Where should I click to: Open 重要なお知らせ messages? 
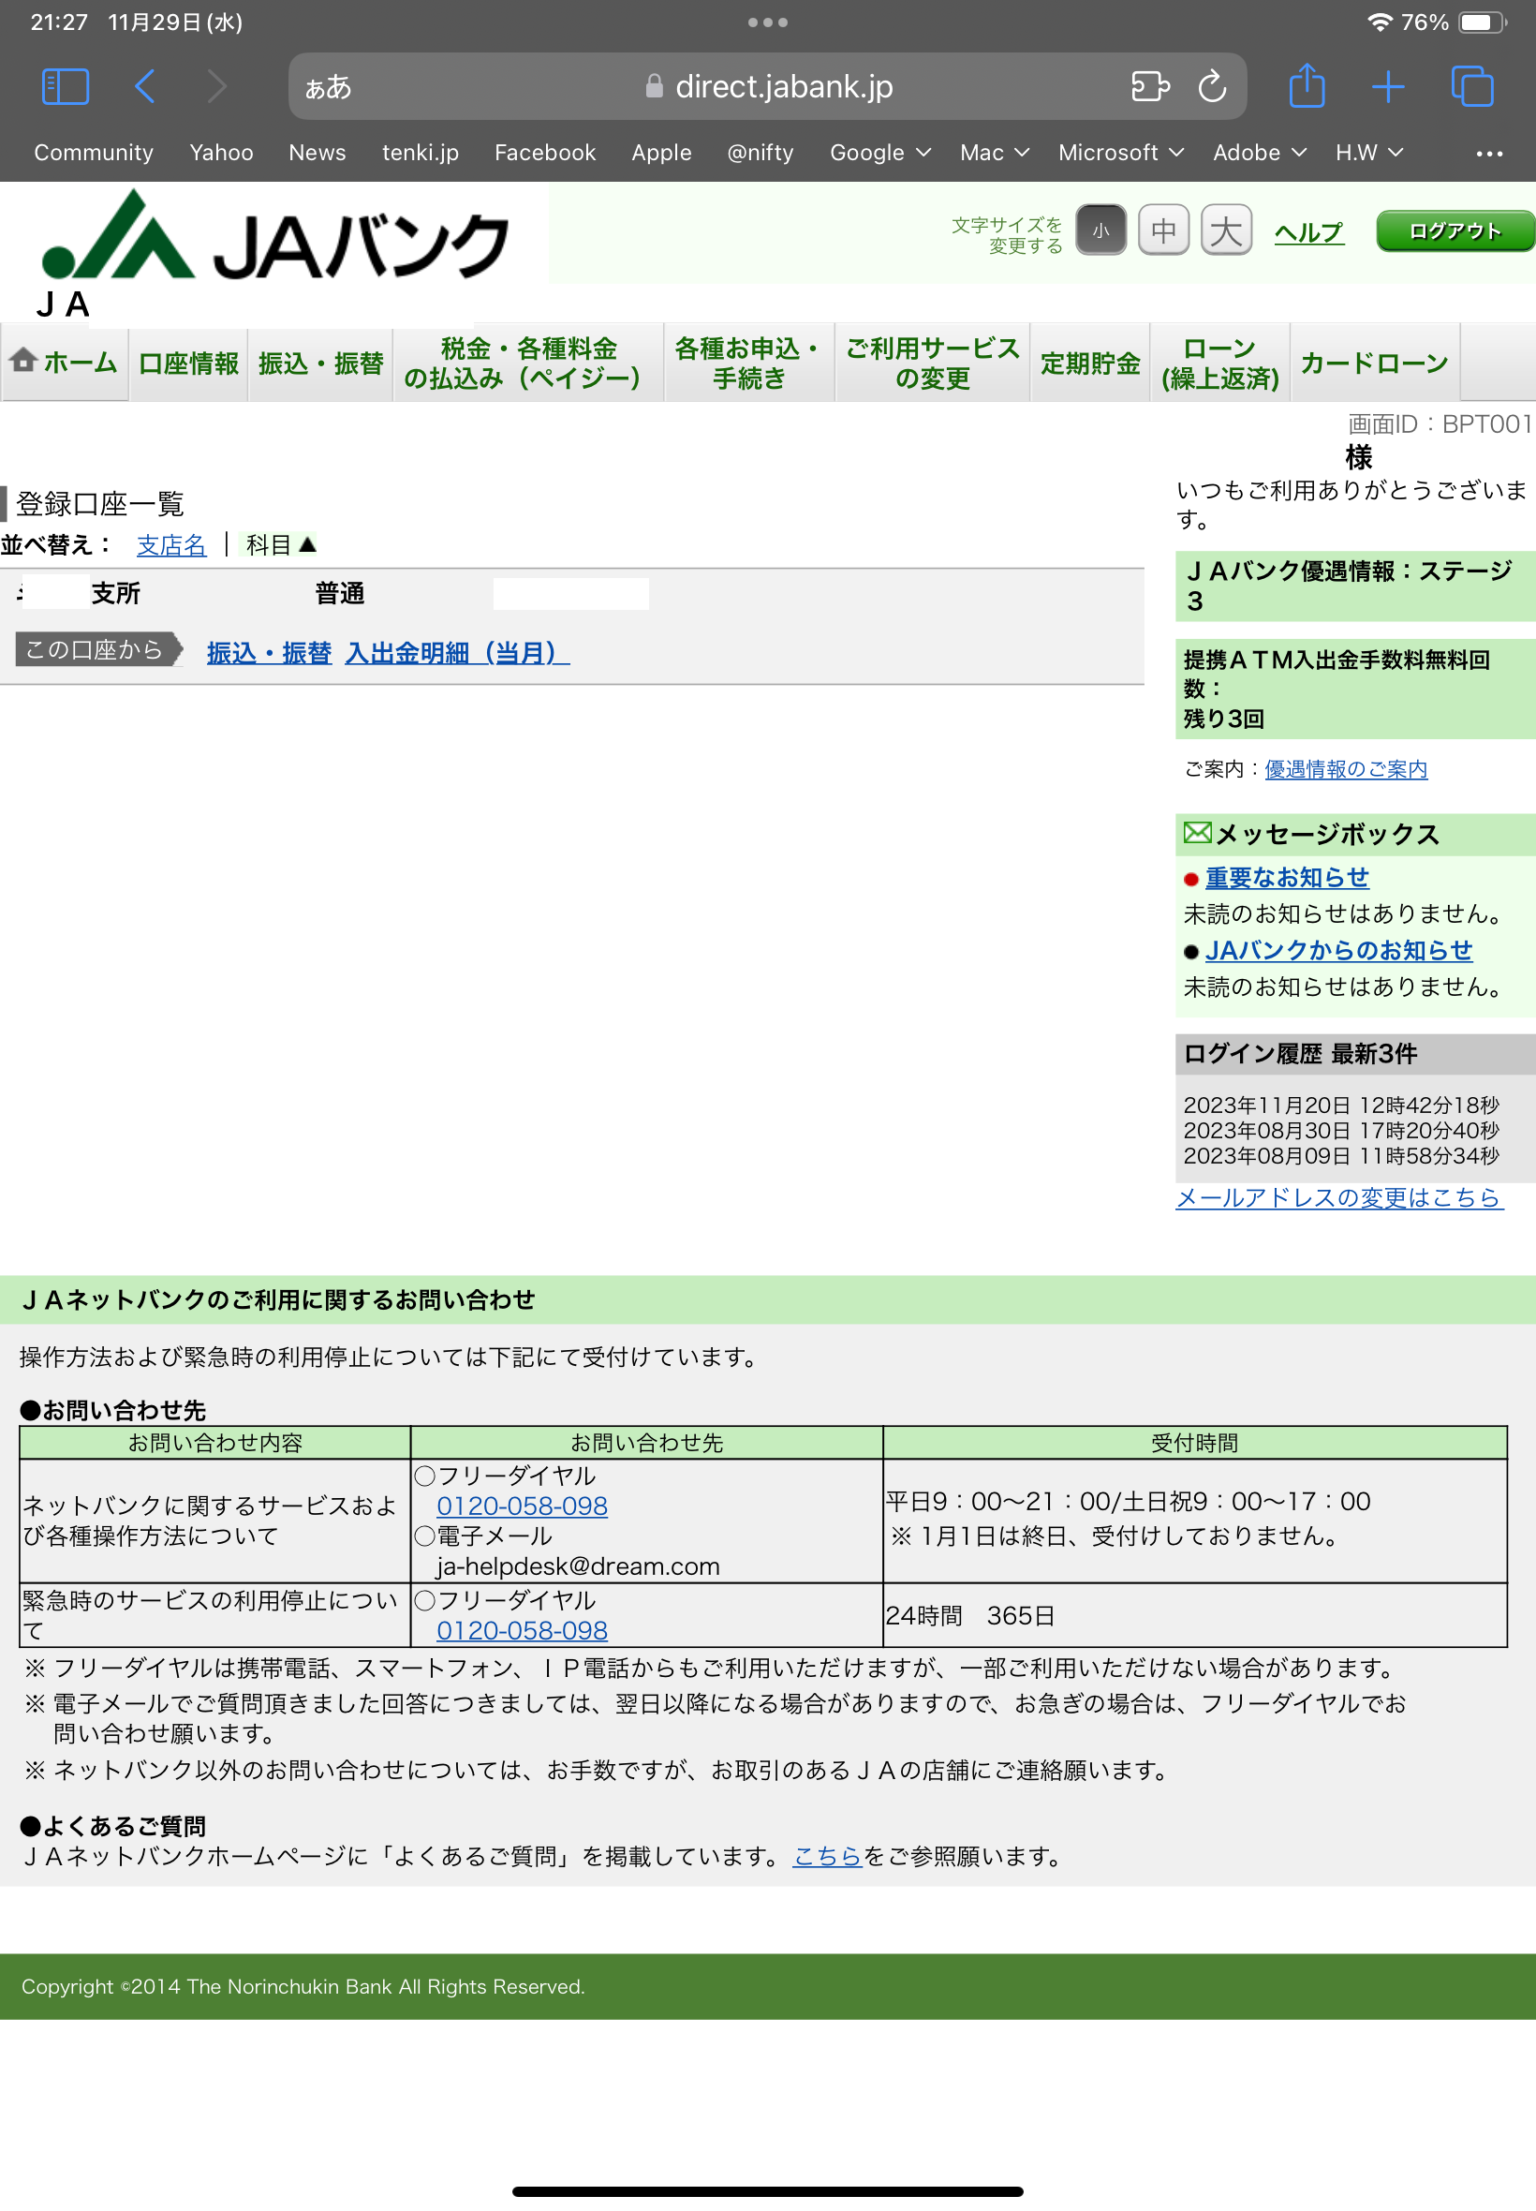coord(1287,877)
